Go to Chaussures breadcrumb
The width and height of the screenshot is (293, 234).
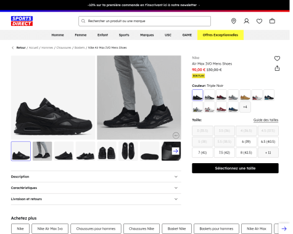(64, 47)
